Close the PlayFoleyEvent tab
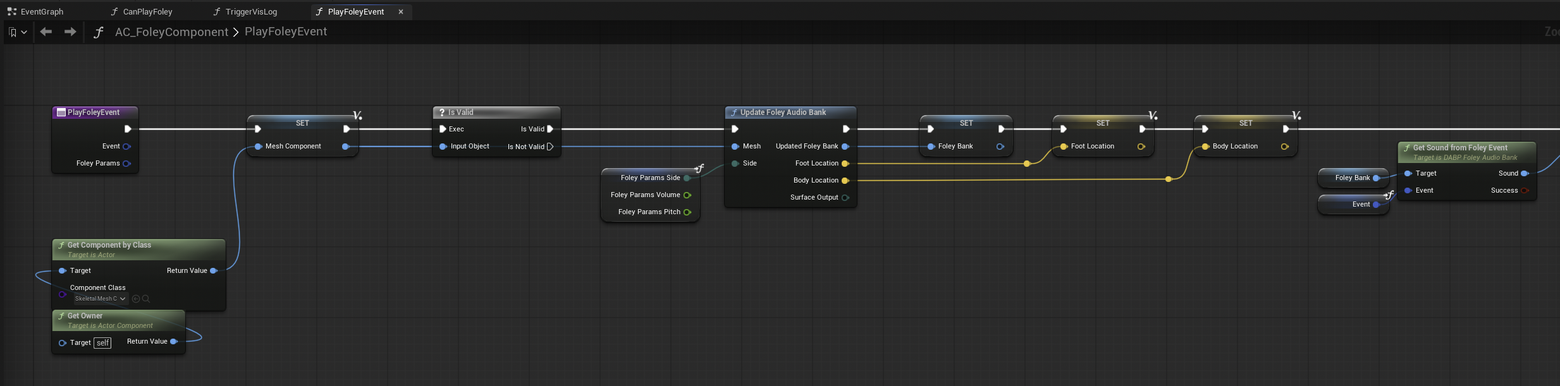This screenshot has height=386, width=1560. pos(401,11)
